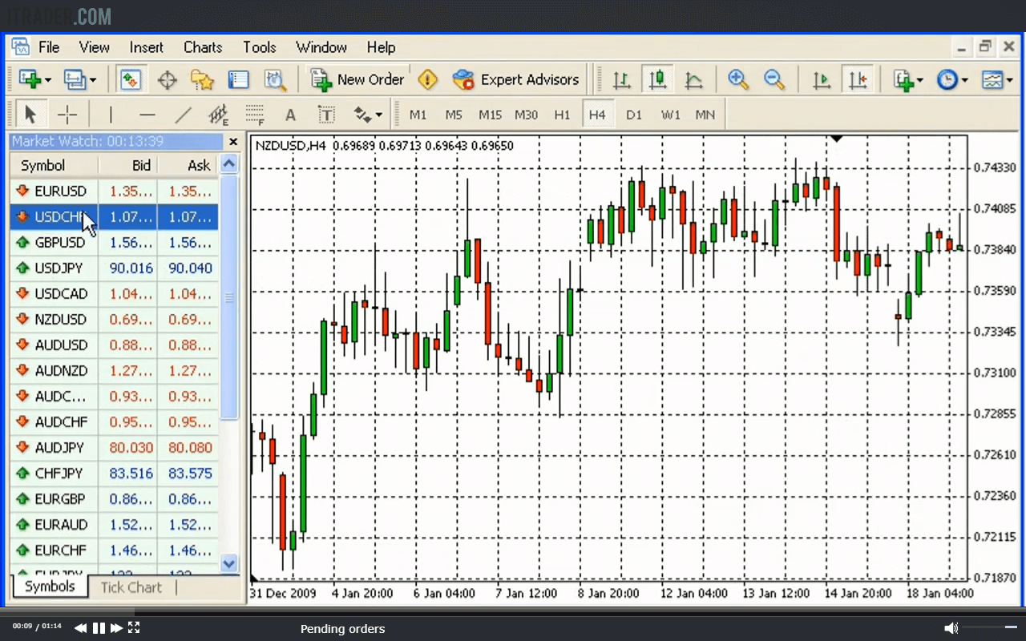The image size is (1026, 641).
Task: Select the horizontal line drawing tool
Action: click(147, 114)
